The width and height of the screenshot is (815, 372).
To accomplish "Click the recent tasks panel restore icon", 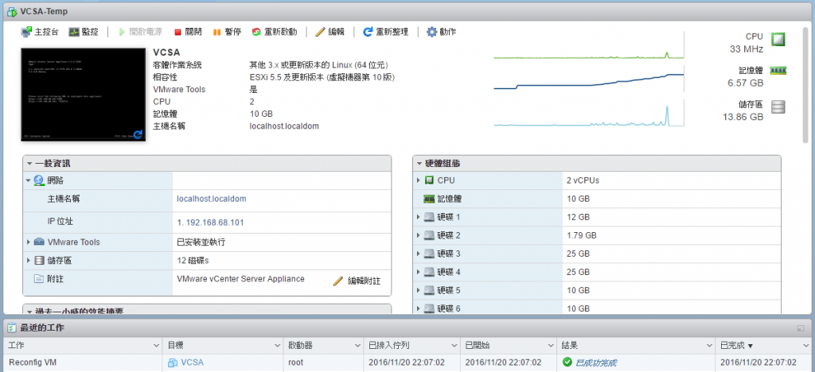I will click(801, 328).
